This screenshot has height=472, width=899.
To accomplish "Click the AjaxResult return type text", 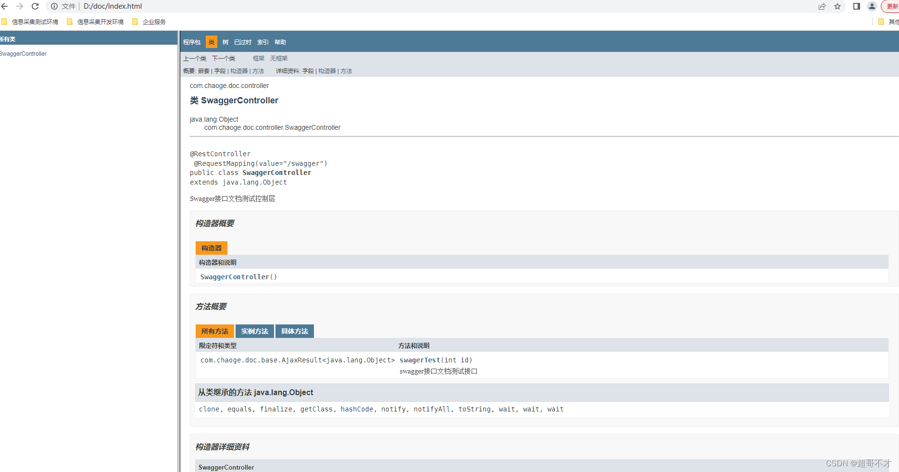I will pyautogui.click(x=298, y=360).
